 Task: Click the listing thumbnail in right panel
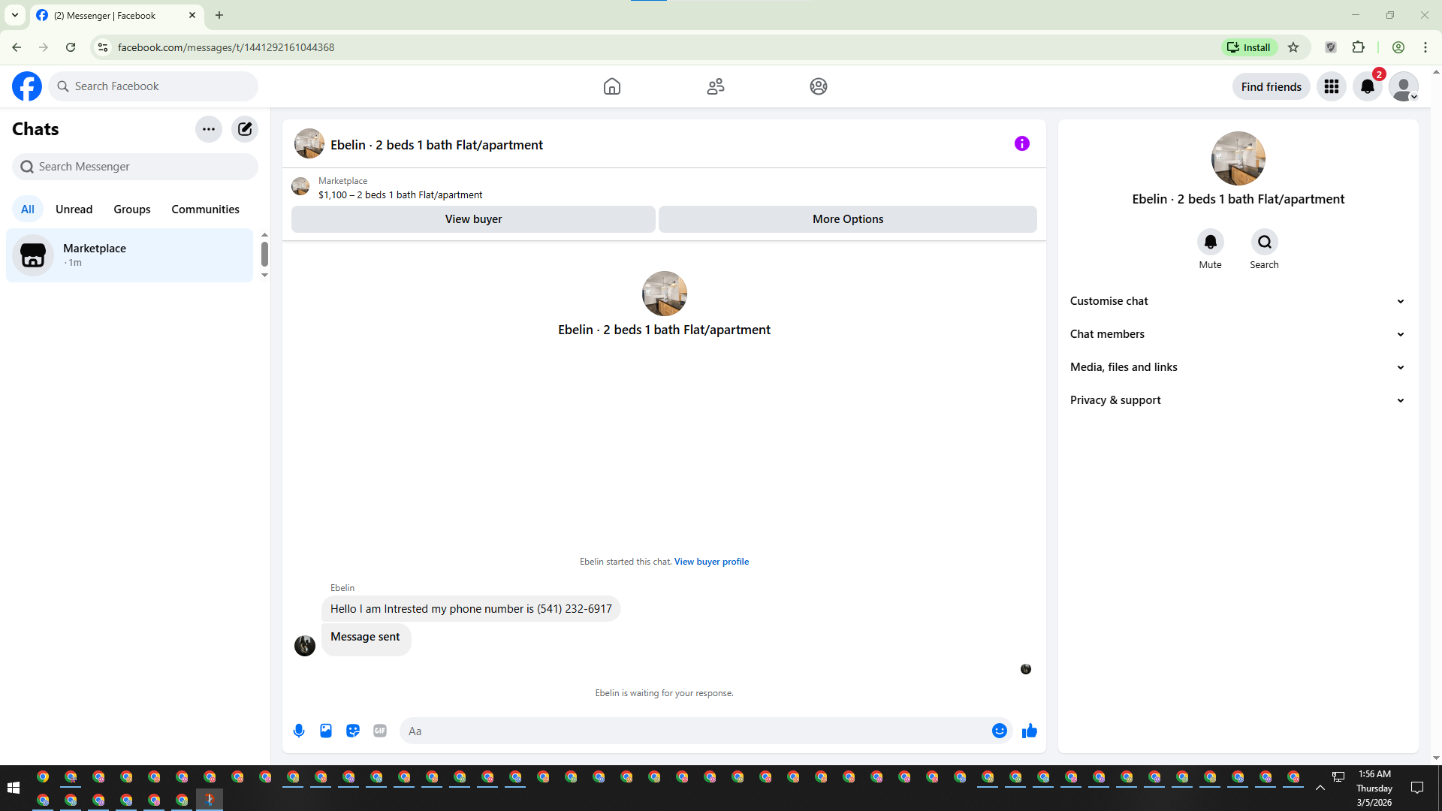(x=1238, y=158)
